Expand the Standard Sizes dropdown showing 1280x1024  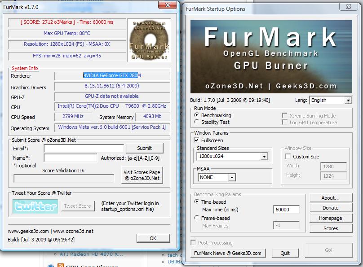(x=232, y=156)
